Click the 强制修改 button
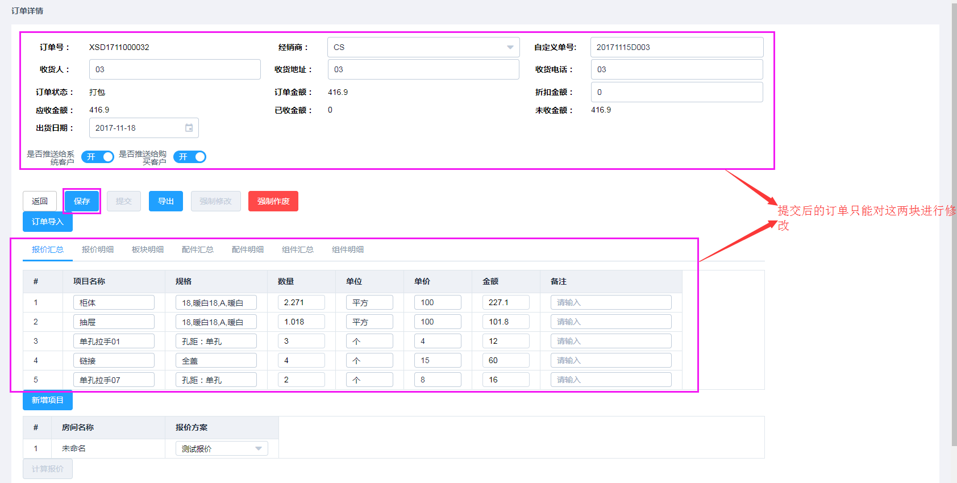Image resolution: width=957 pixels, height=483 pixels. [x=216, y=201]
